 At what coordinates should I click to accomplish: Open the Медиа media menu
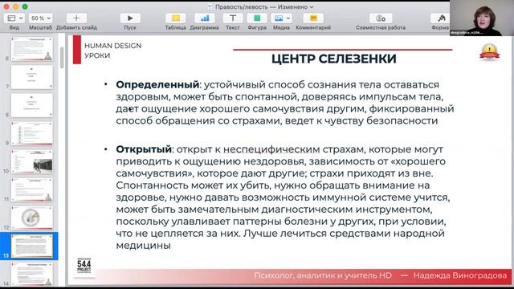coord(281,18)
